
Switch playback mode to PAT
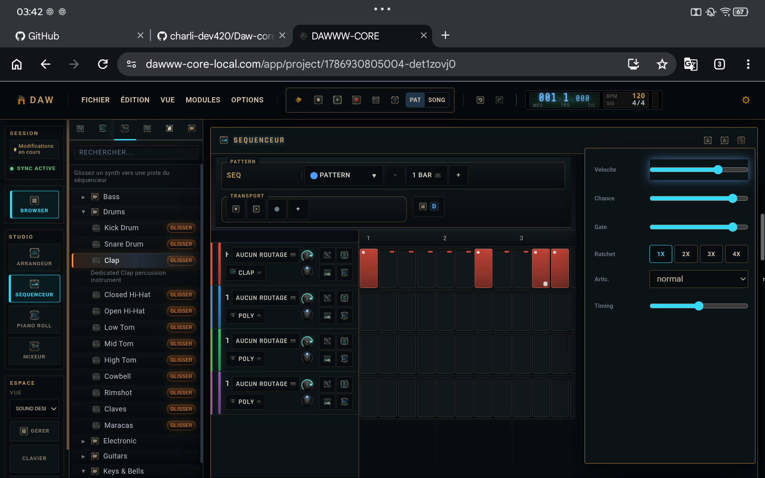415,100
